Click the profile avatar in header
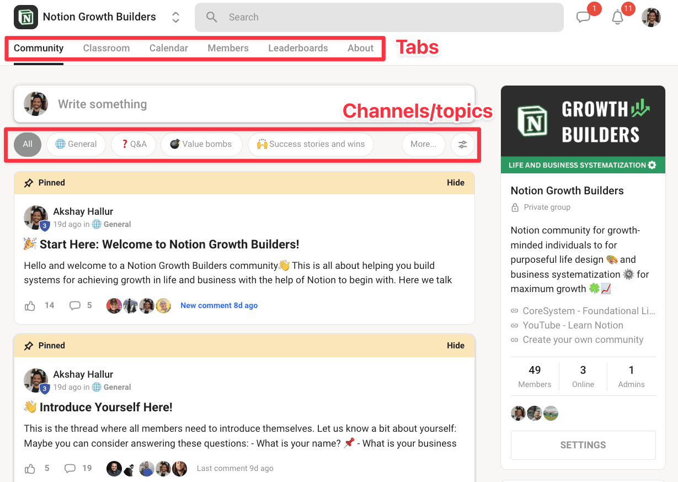This screenshot has height=482, width=678. (x=651, y=17)
